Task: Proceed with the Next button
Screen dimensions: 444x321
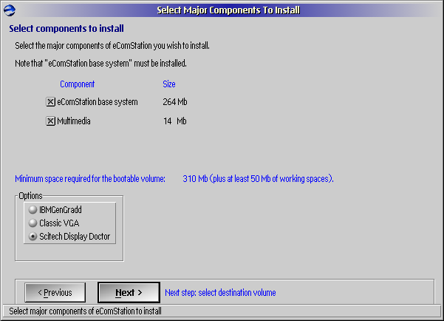Action: click(x=129, y=292)
